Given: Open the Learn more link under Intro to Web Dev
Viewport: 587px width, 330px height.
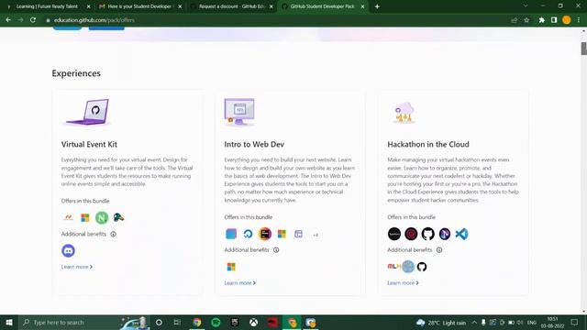Looking at the screenshot, I should click(240, 283).
